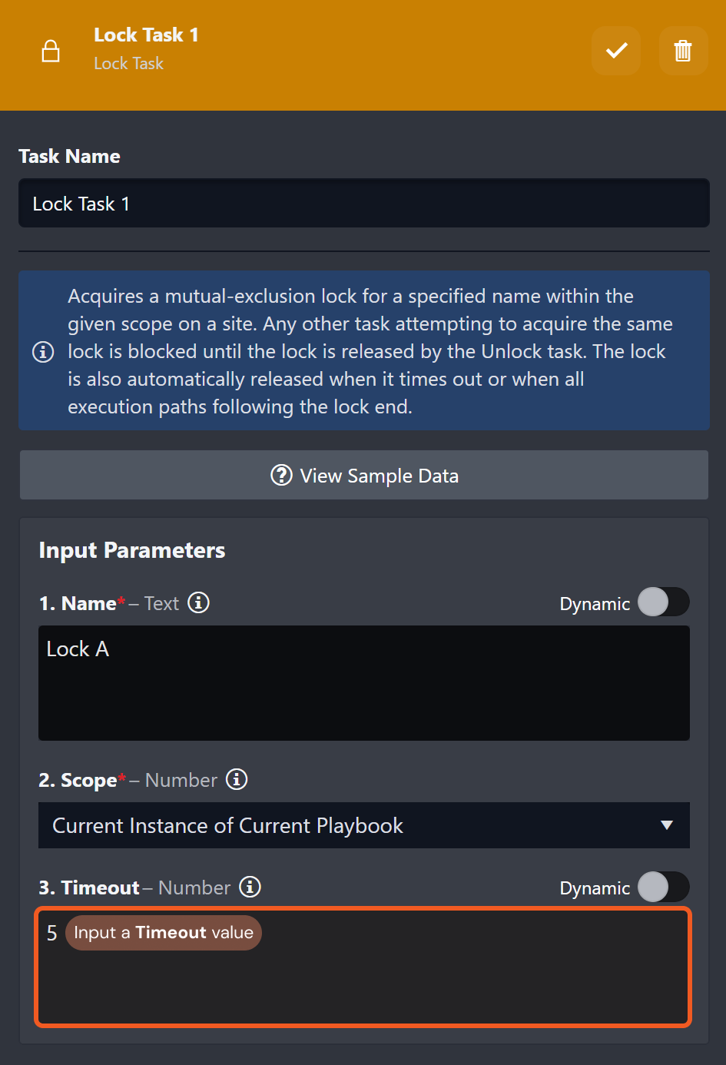
Task: Click the 'Input a Timeout value' hint pill
Action: [164, 933]
